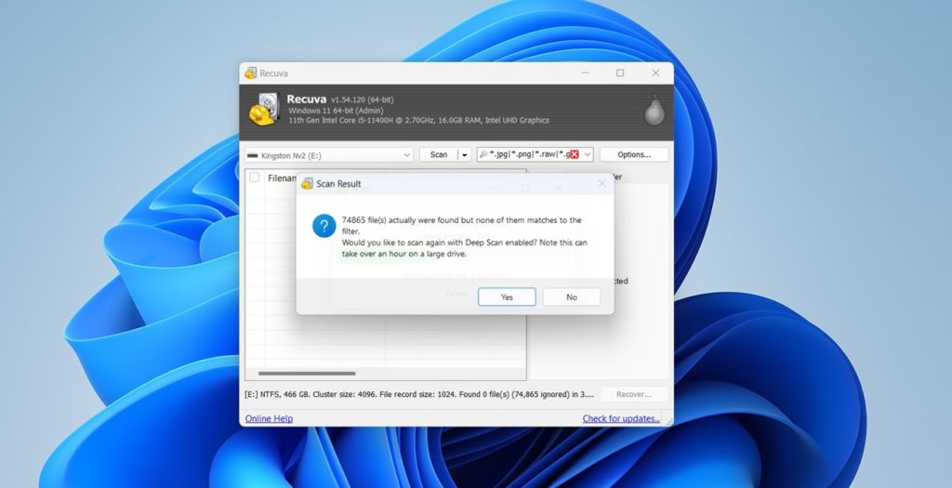Image resolution: width=952 pixels, height=488 pixels.
Task: Maximize the Recuva window
Action: 620,73
